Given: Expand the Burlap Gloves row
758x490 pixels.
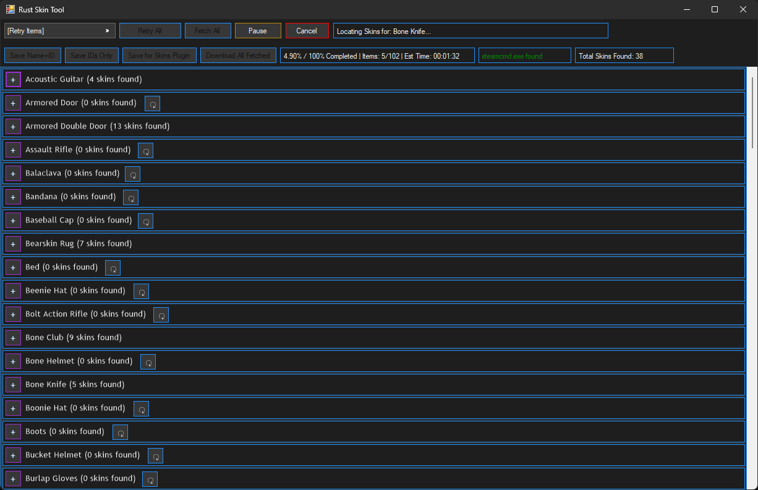Looking at the screenshot, I should [x=13, y=479].
